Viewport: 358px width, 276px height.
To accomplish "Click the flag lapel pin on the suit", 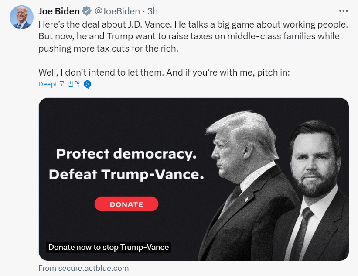I will [x=246, y=200].
